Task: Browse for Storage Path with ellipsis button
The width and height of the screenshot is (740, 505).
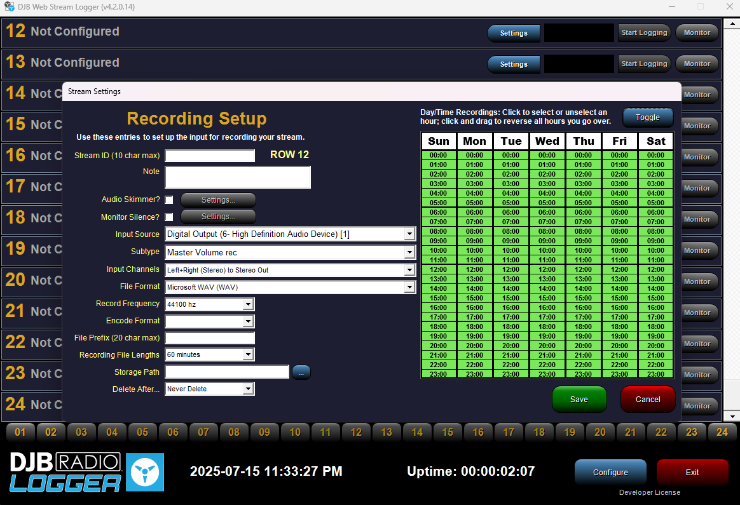Action: click(x=301, y=372)
